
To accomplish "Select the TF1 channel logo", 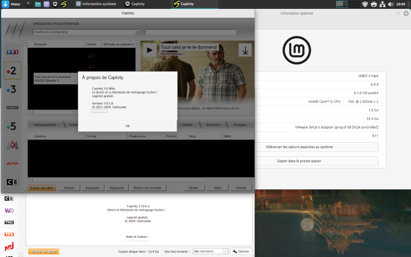I will point(12,52).
